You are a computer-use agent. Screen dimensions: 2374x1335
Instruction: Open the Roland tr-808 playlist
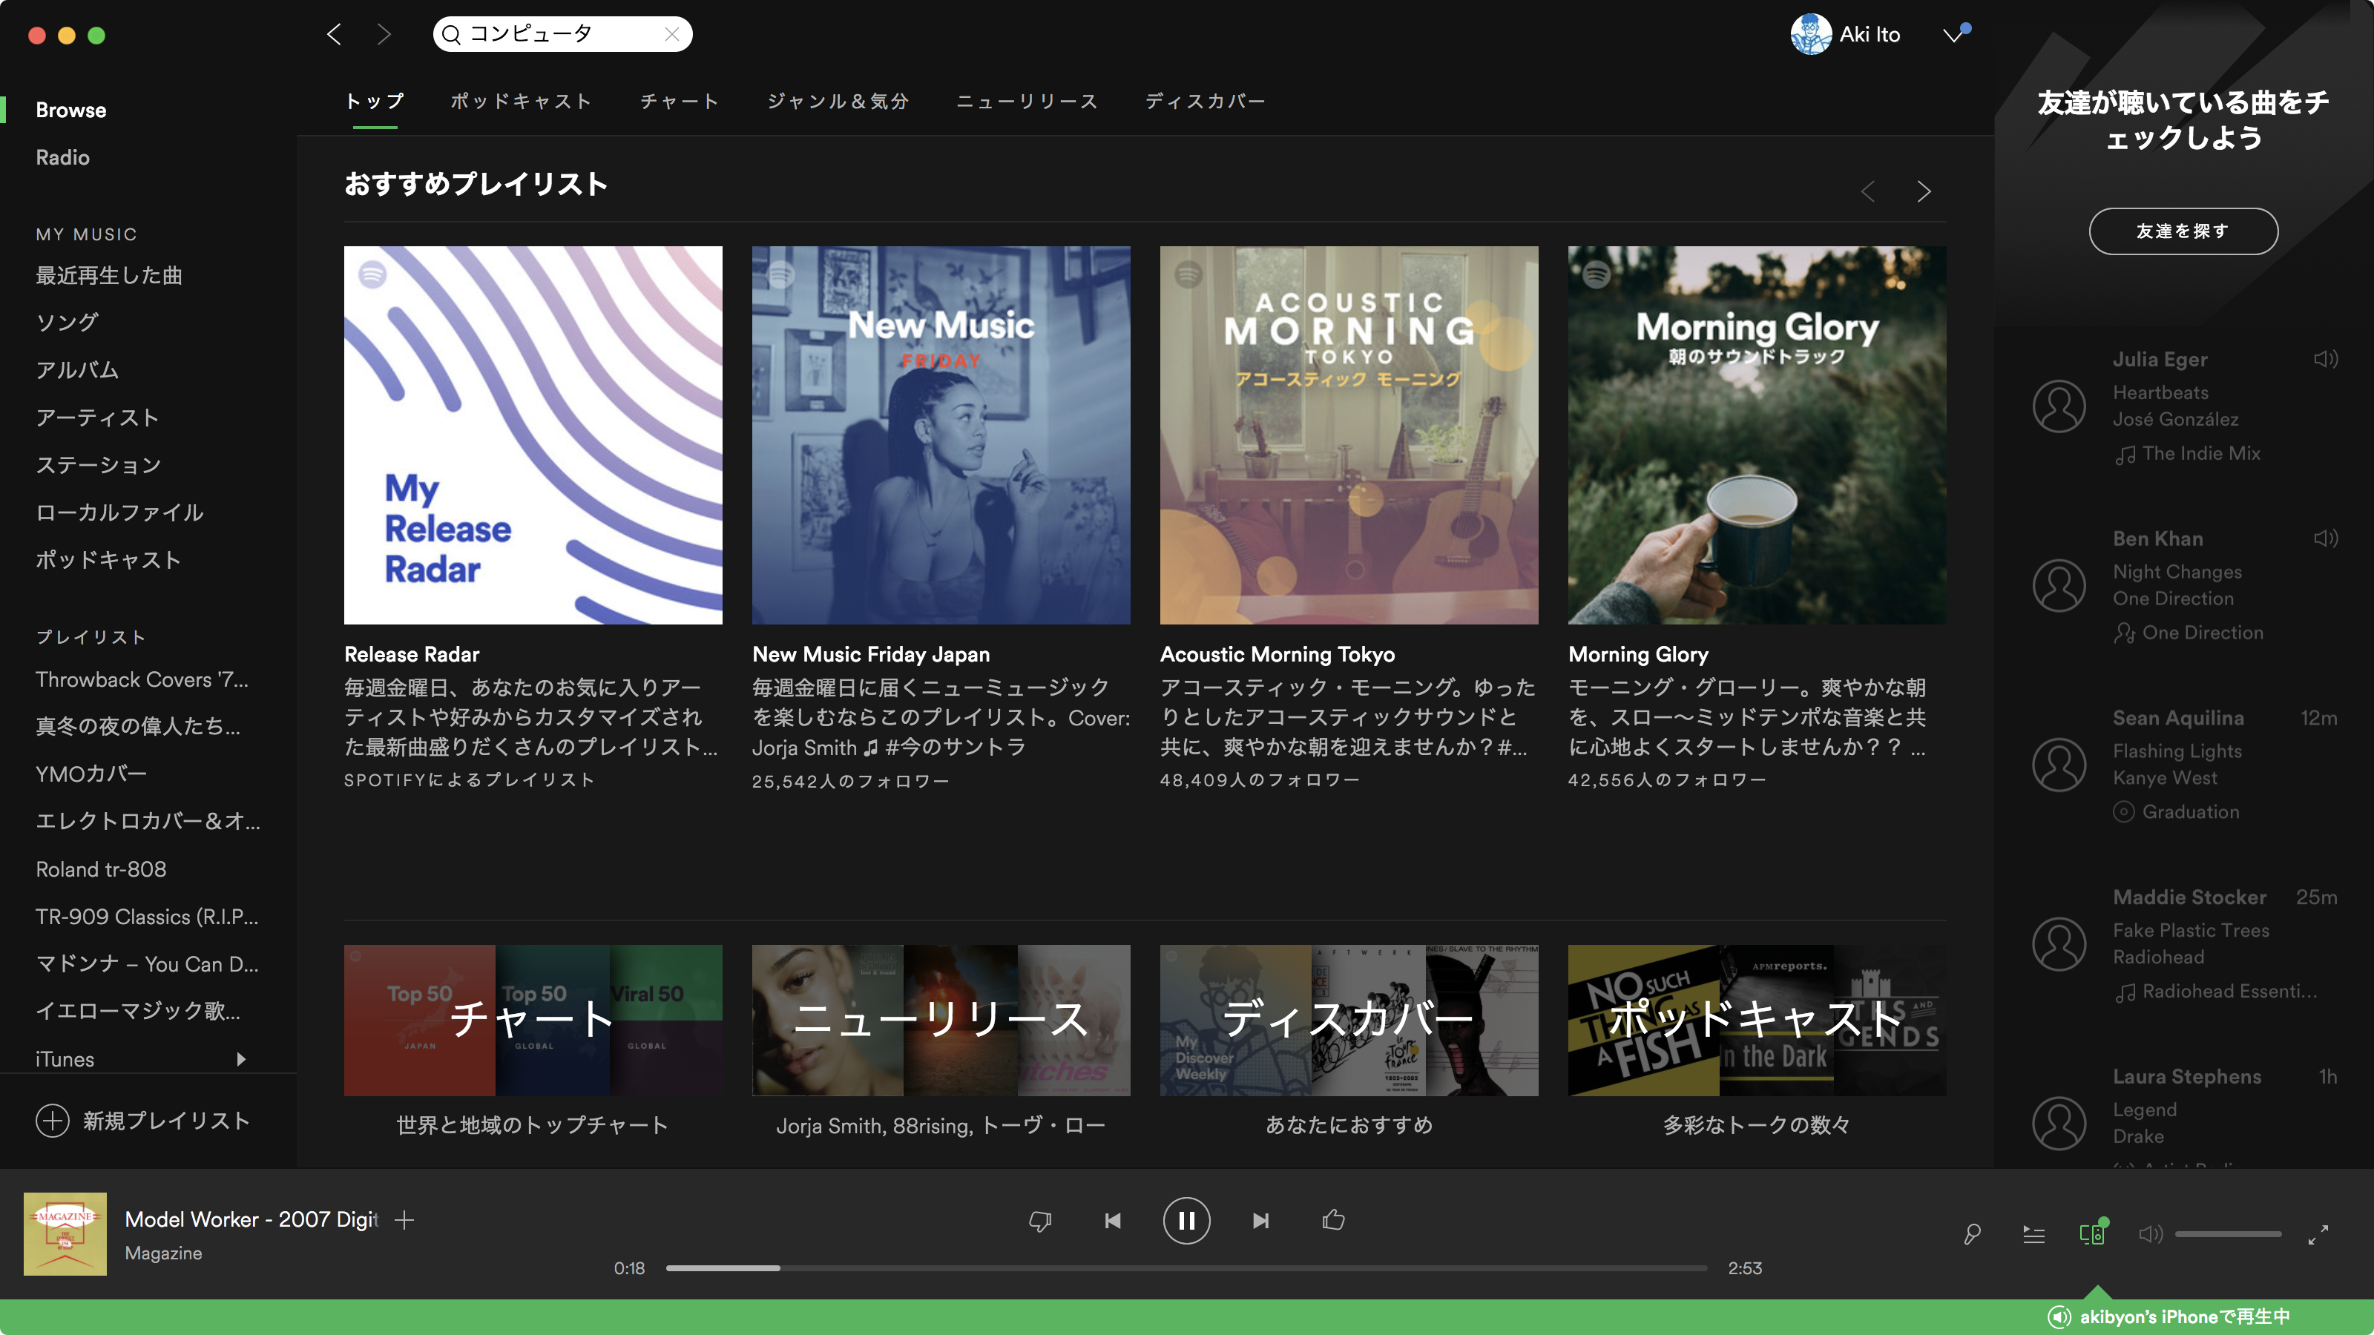point(102,868)
